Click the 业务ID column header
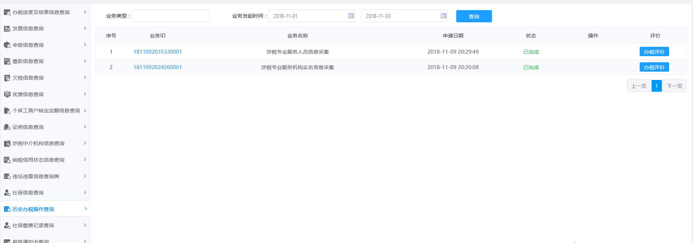The height and width of the screenshot is (243, 693). click(158, 36)
